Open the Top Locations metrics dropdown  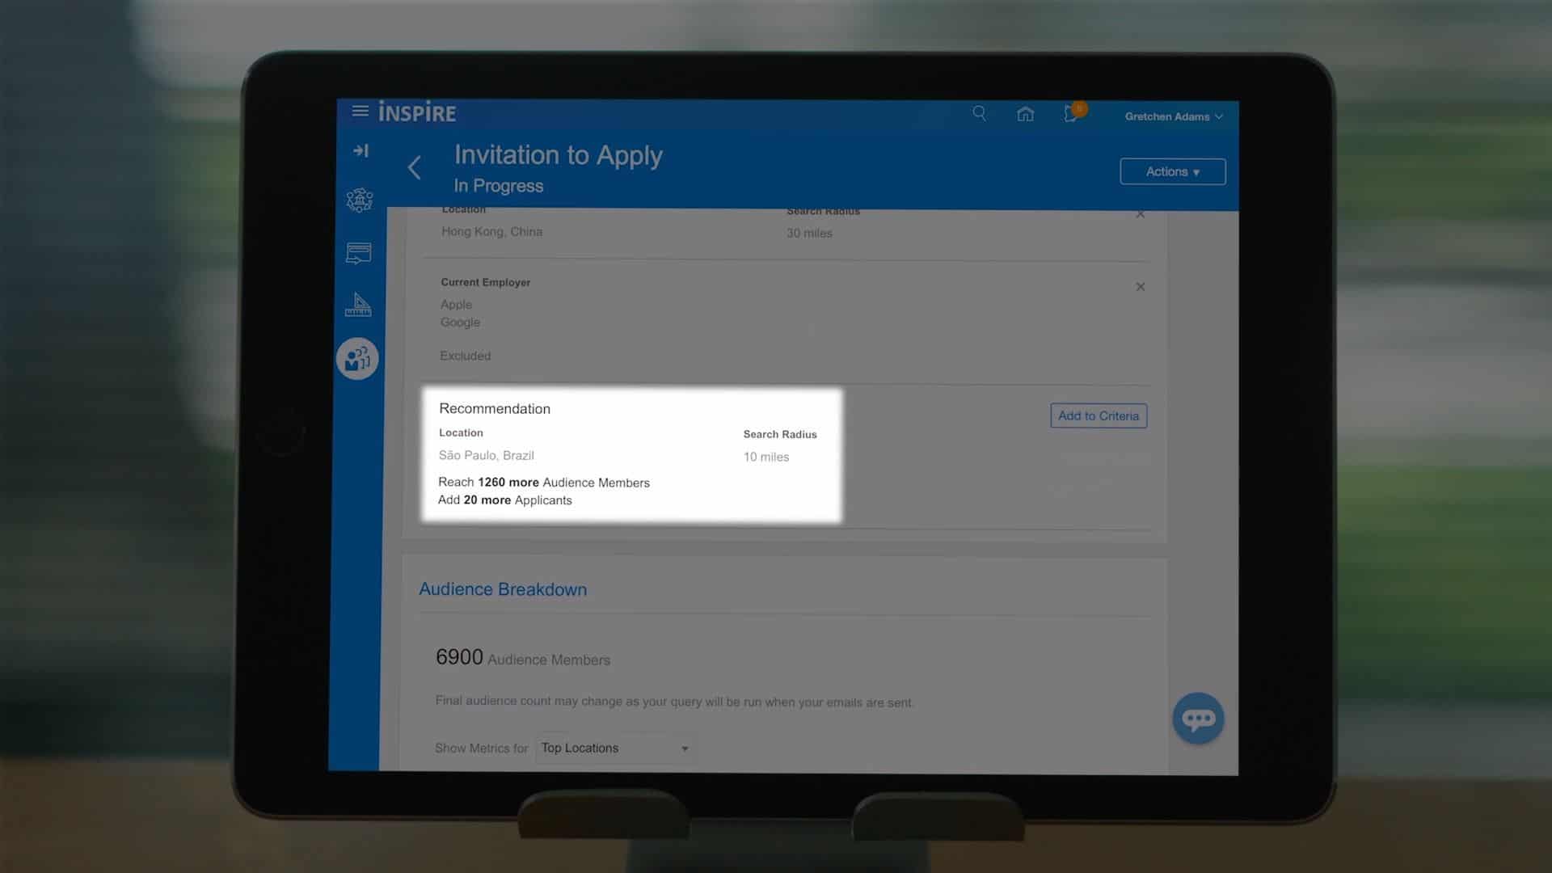click(614, 748)
